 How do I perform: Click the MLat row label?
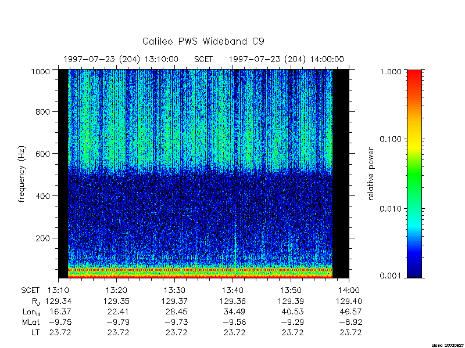[x=31, y=322]
